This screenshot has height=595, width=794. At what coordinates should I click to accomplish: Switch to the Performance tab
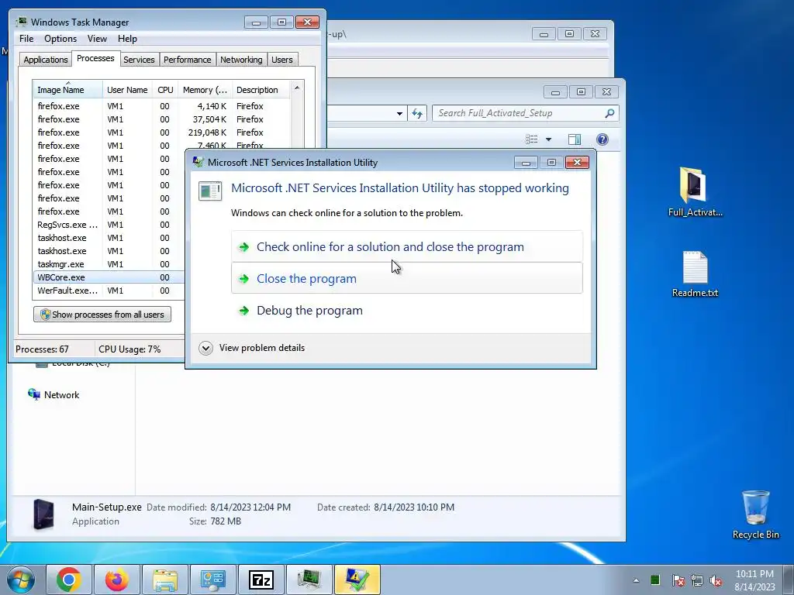tap(188, 60)
